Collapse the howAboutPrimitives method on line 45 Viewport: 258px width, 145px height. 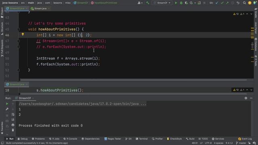19,29
